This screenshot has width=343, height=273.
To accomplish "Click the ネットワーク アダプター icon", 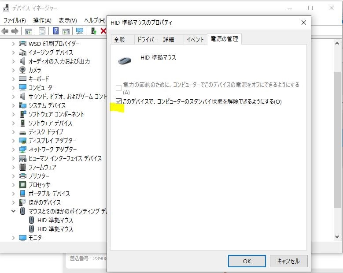I will [22, 149].
